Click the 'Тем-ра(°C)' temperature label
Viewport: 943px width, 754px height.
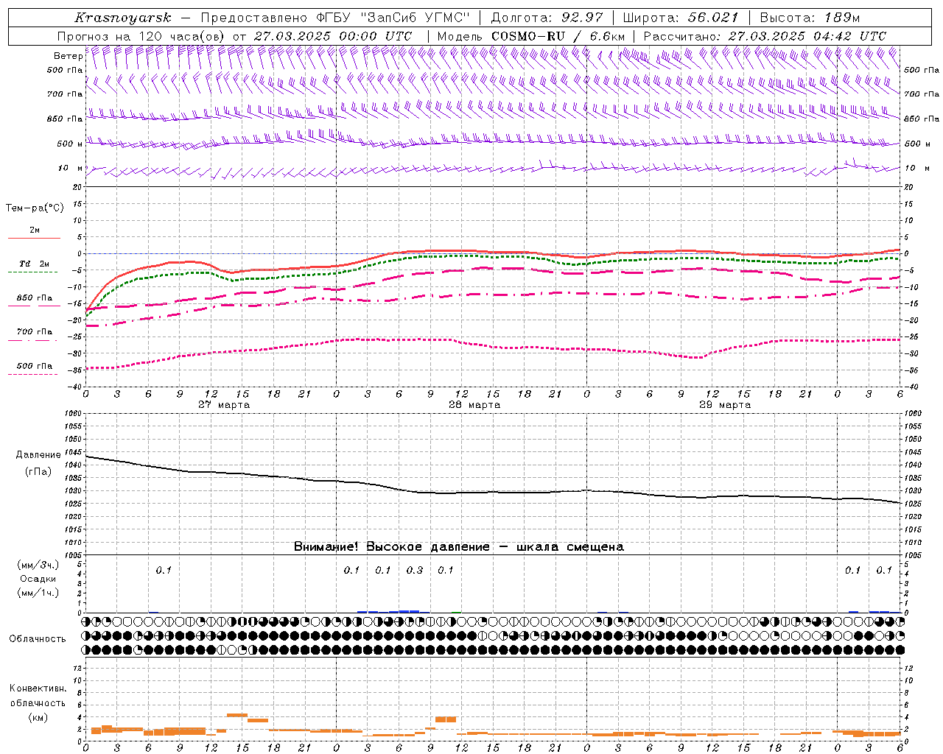click(35, 208)
